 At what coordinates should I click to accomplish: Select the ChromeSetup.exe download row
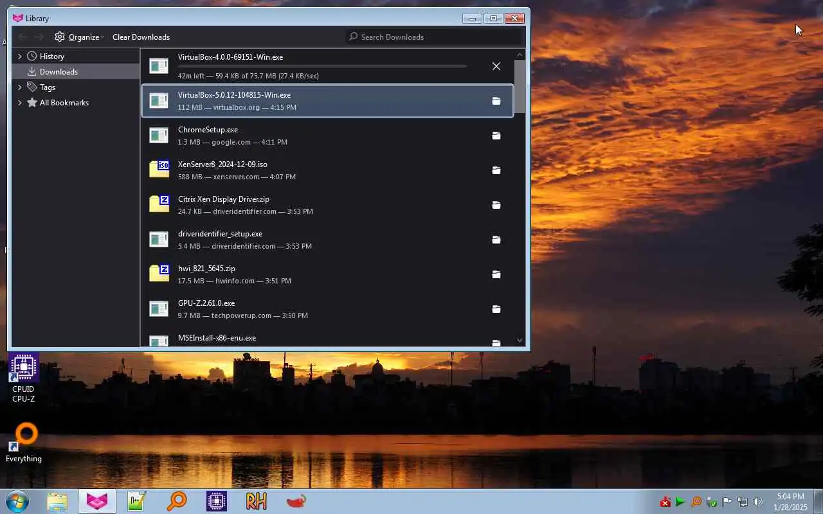point(327,136)
